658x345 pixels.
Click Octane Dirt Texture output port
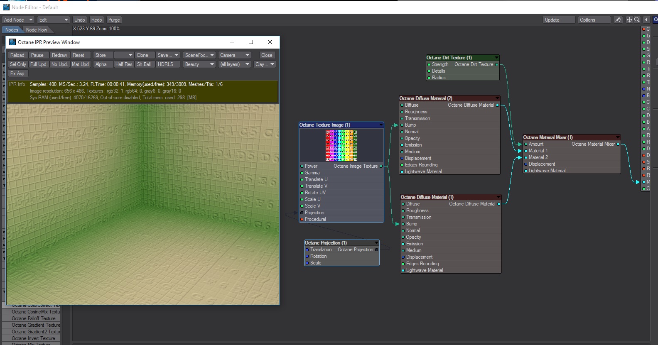(496, 64)
